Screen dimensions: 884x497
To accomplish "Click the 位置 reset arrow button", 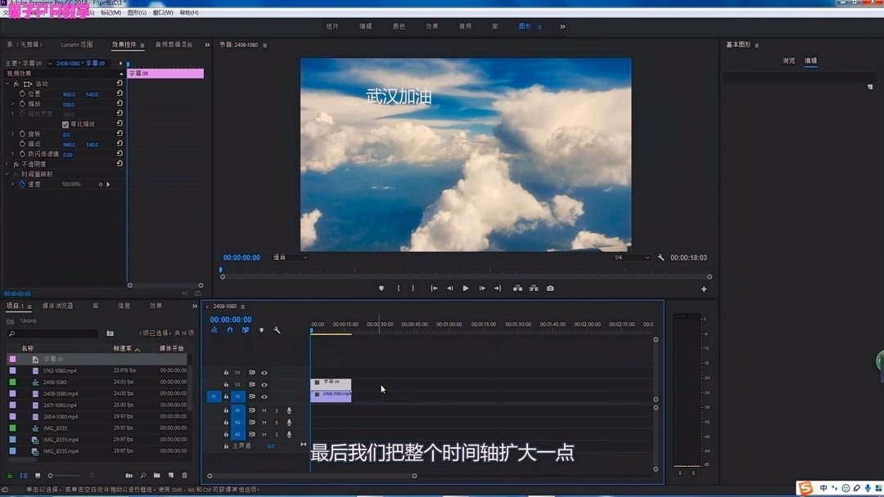I will [x=120, y=94].
